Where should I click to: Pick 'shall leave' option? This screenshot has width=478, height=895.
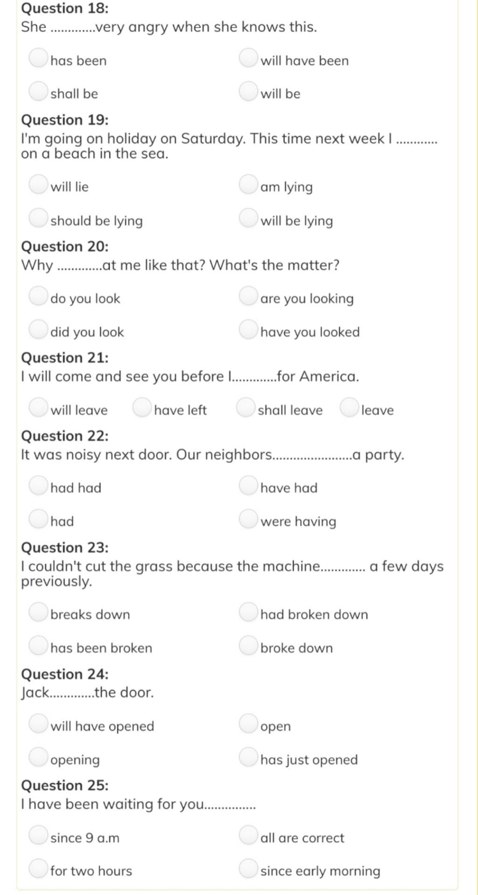click(246, 407)
